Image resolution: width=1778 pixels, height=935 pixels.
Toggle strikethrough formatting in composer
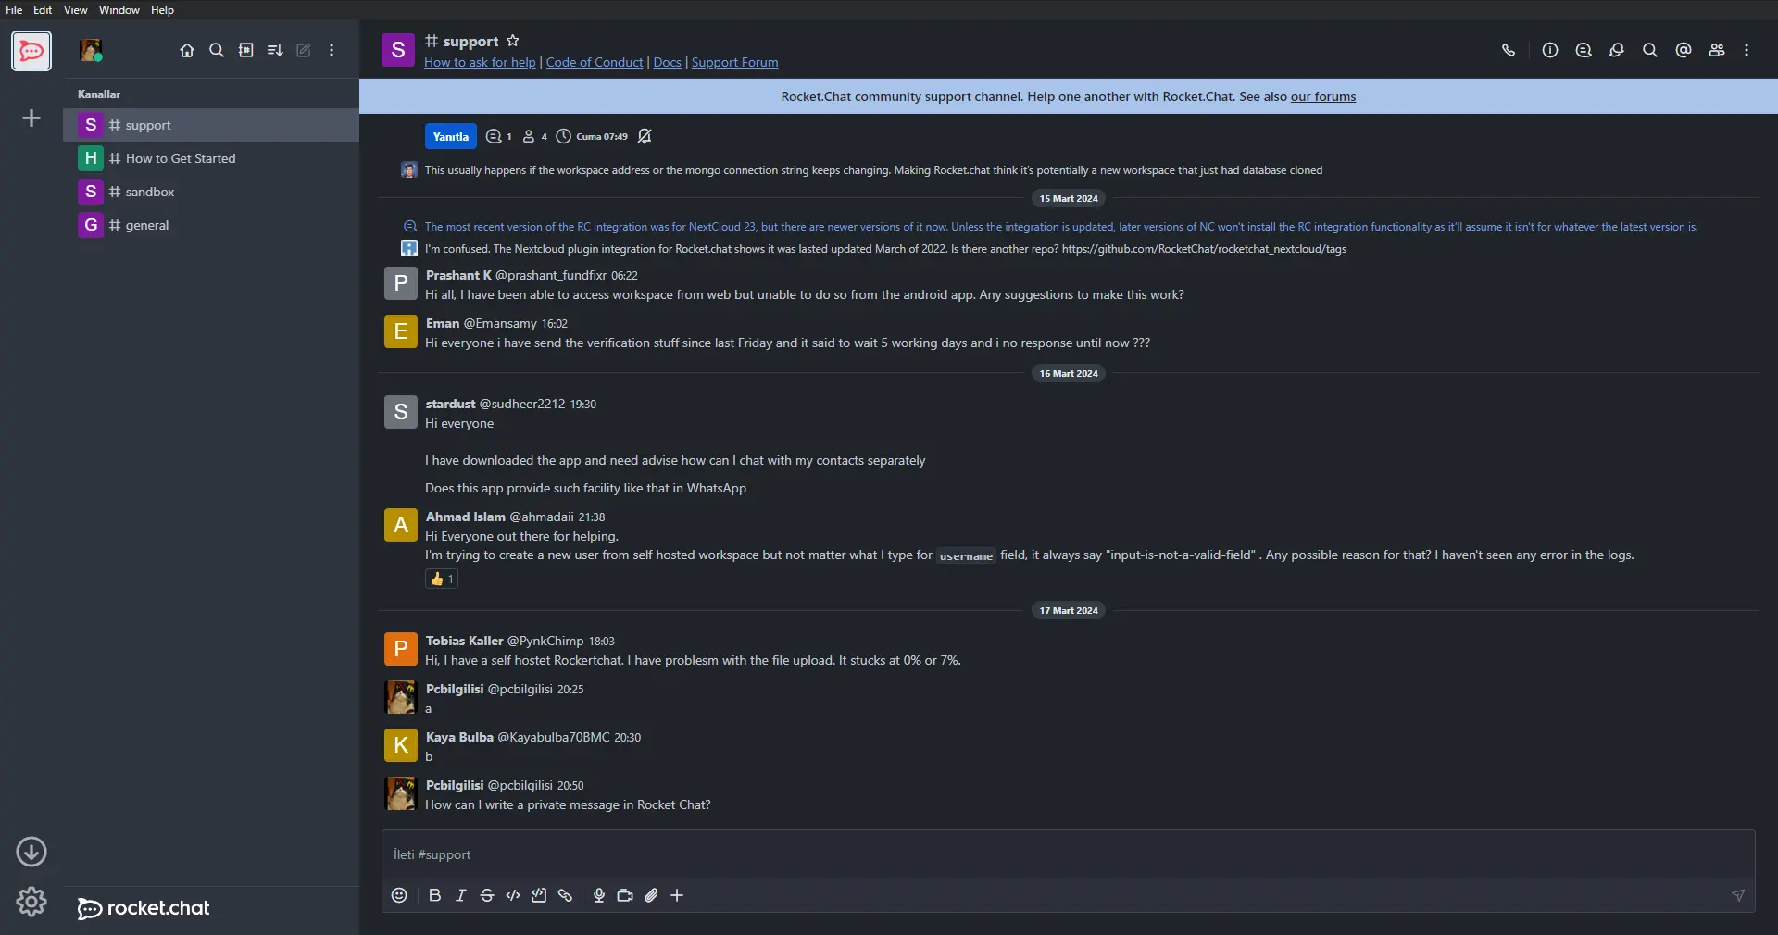[x=487, y=895]
